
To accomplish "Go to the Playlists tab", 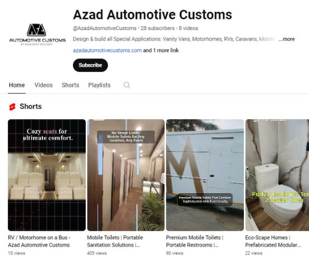I will pyautogui.click(x=99, y=85).
